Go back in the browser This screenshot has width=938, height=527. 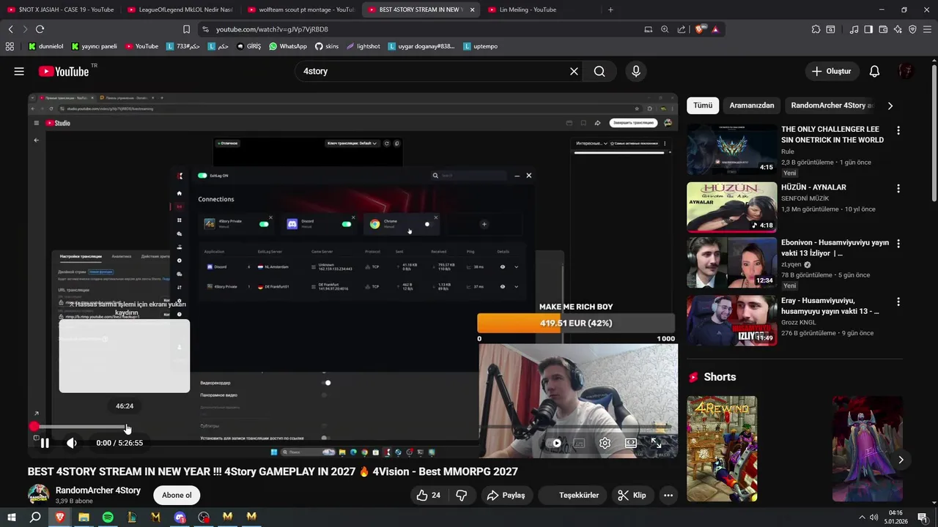click(x=10, y=29)
